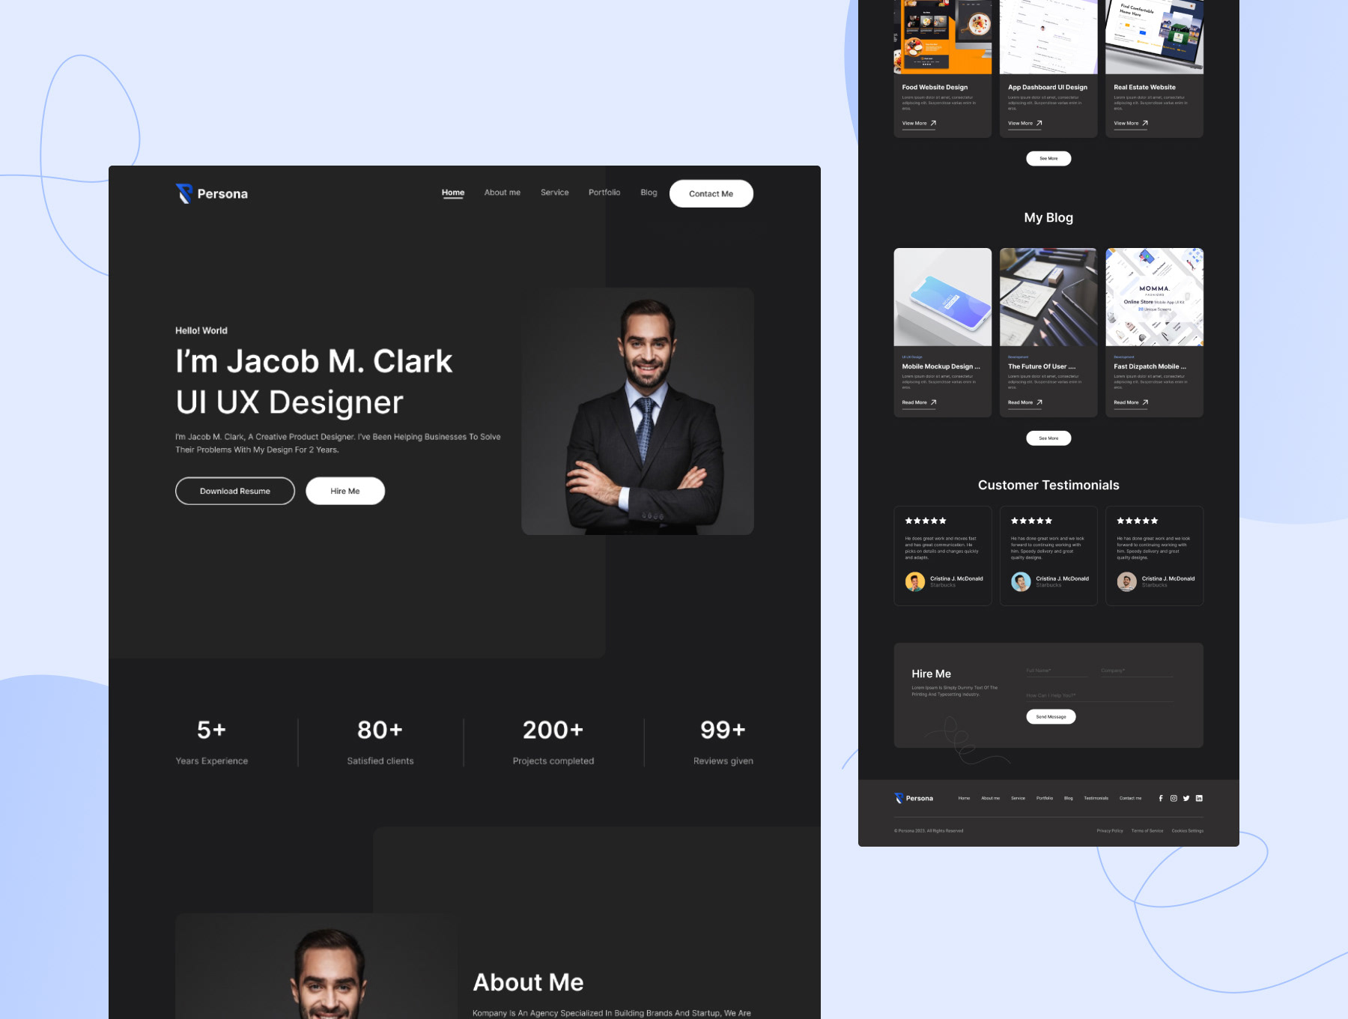This screenshot has width=1348, height=1019.
Task: Open the Privacy Policy footer link
Action: pyautogui.click(x=1110, y=830)
